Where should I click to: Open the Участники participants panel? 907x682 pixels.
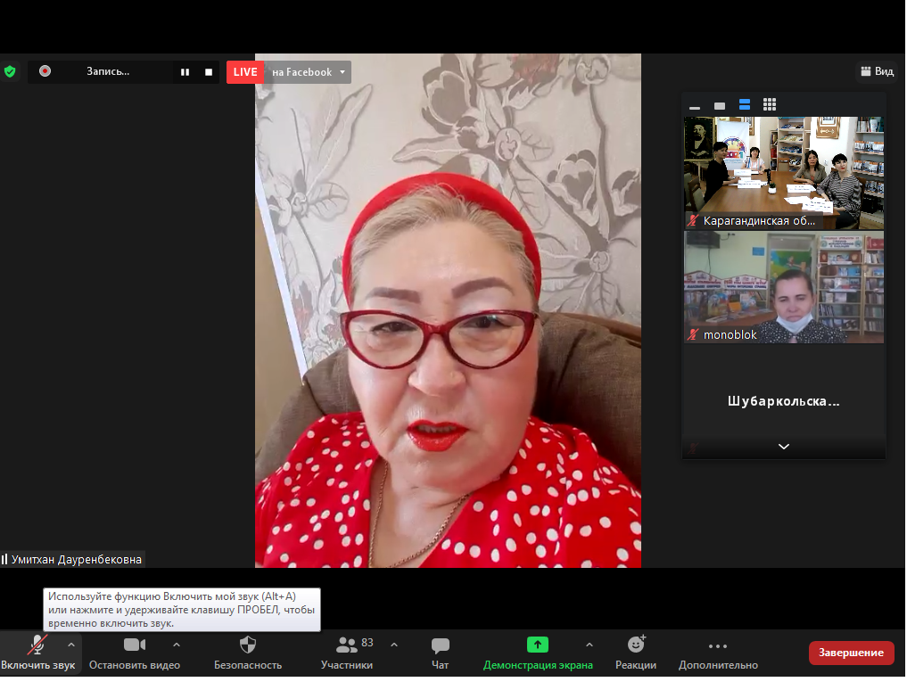pos(348,652)
